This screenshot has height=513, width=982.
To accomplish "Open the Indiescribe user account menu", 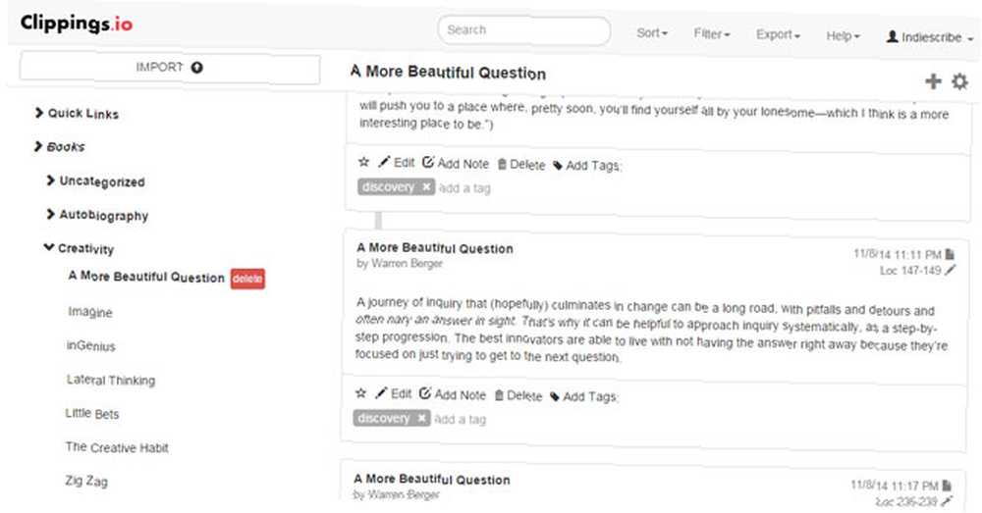I will (929, 37).
